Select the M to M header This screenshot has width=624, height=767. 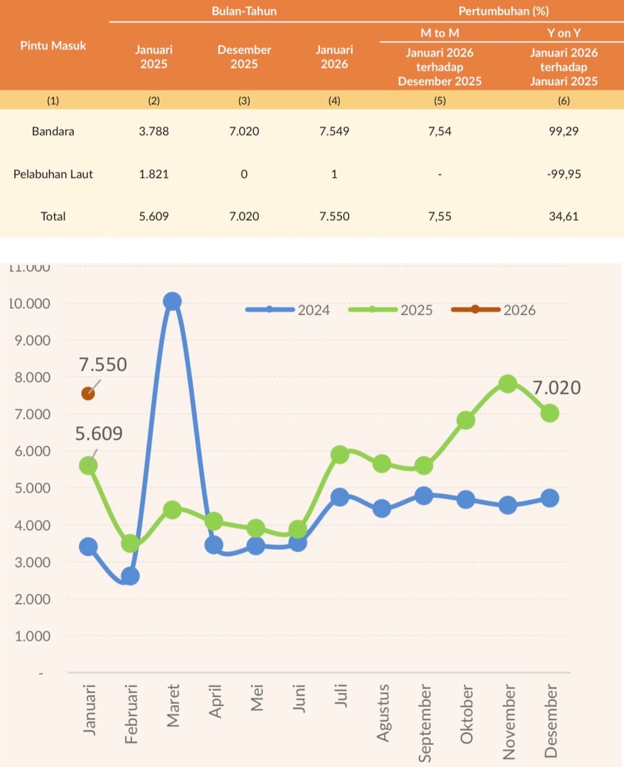(440, 33)
